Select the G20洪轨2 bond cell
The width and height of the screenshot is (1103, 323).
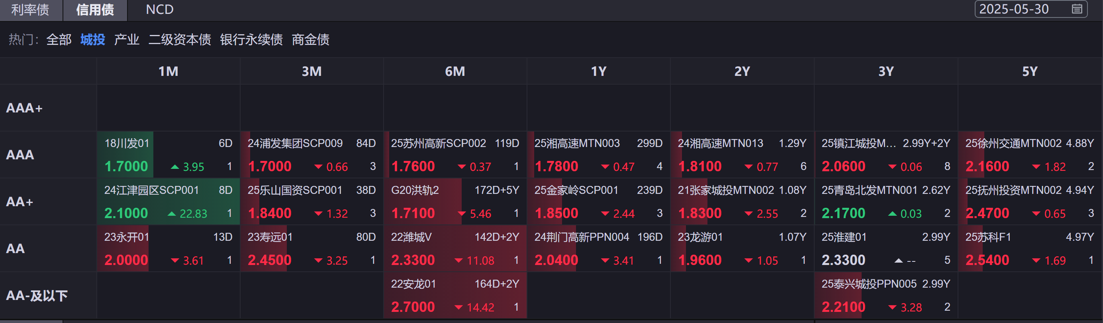(455, 202)
